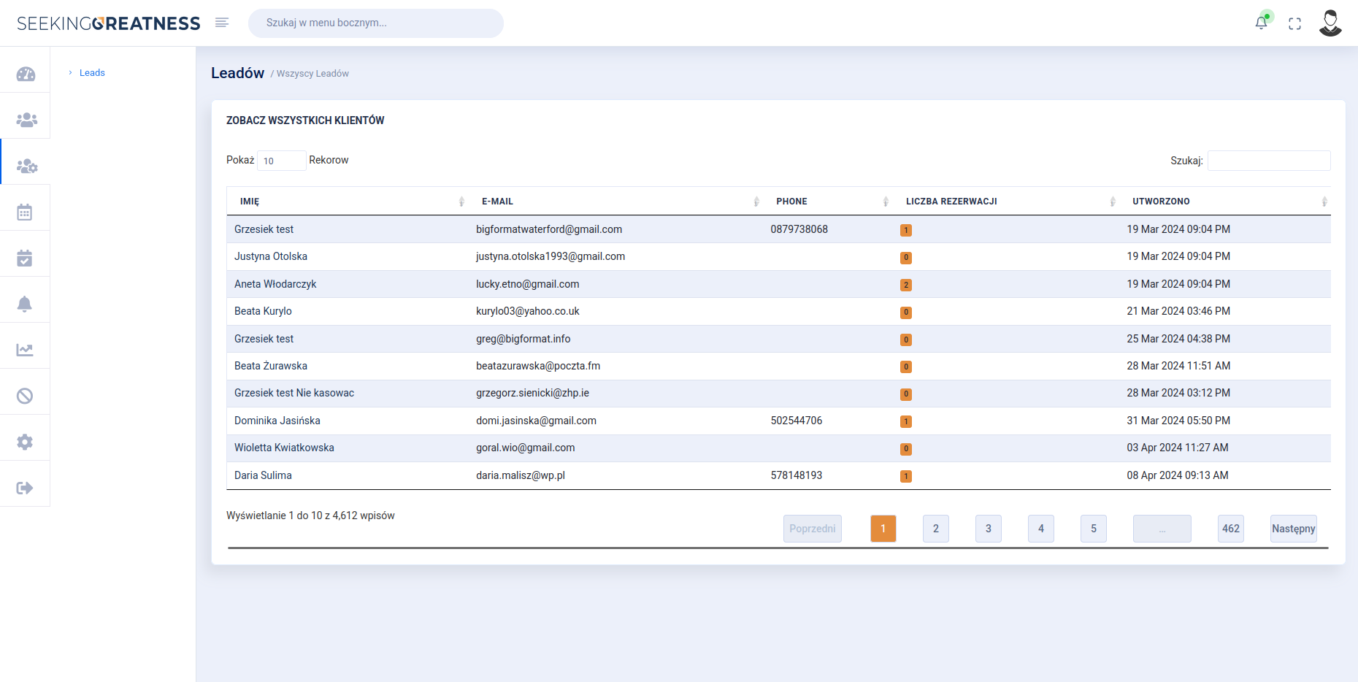This screenshot has height=682, width=1358.
Task: Open Leads in the side menu
Action: (92, 72)
